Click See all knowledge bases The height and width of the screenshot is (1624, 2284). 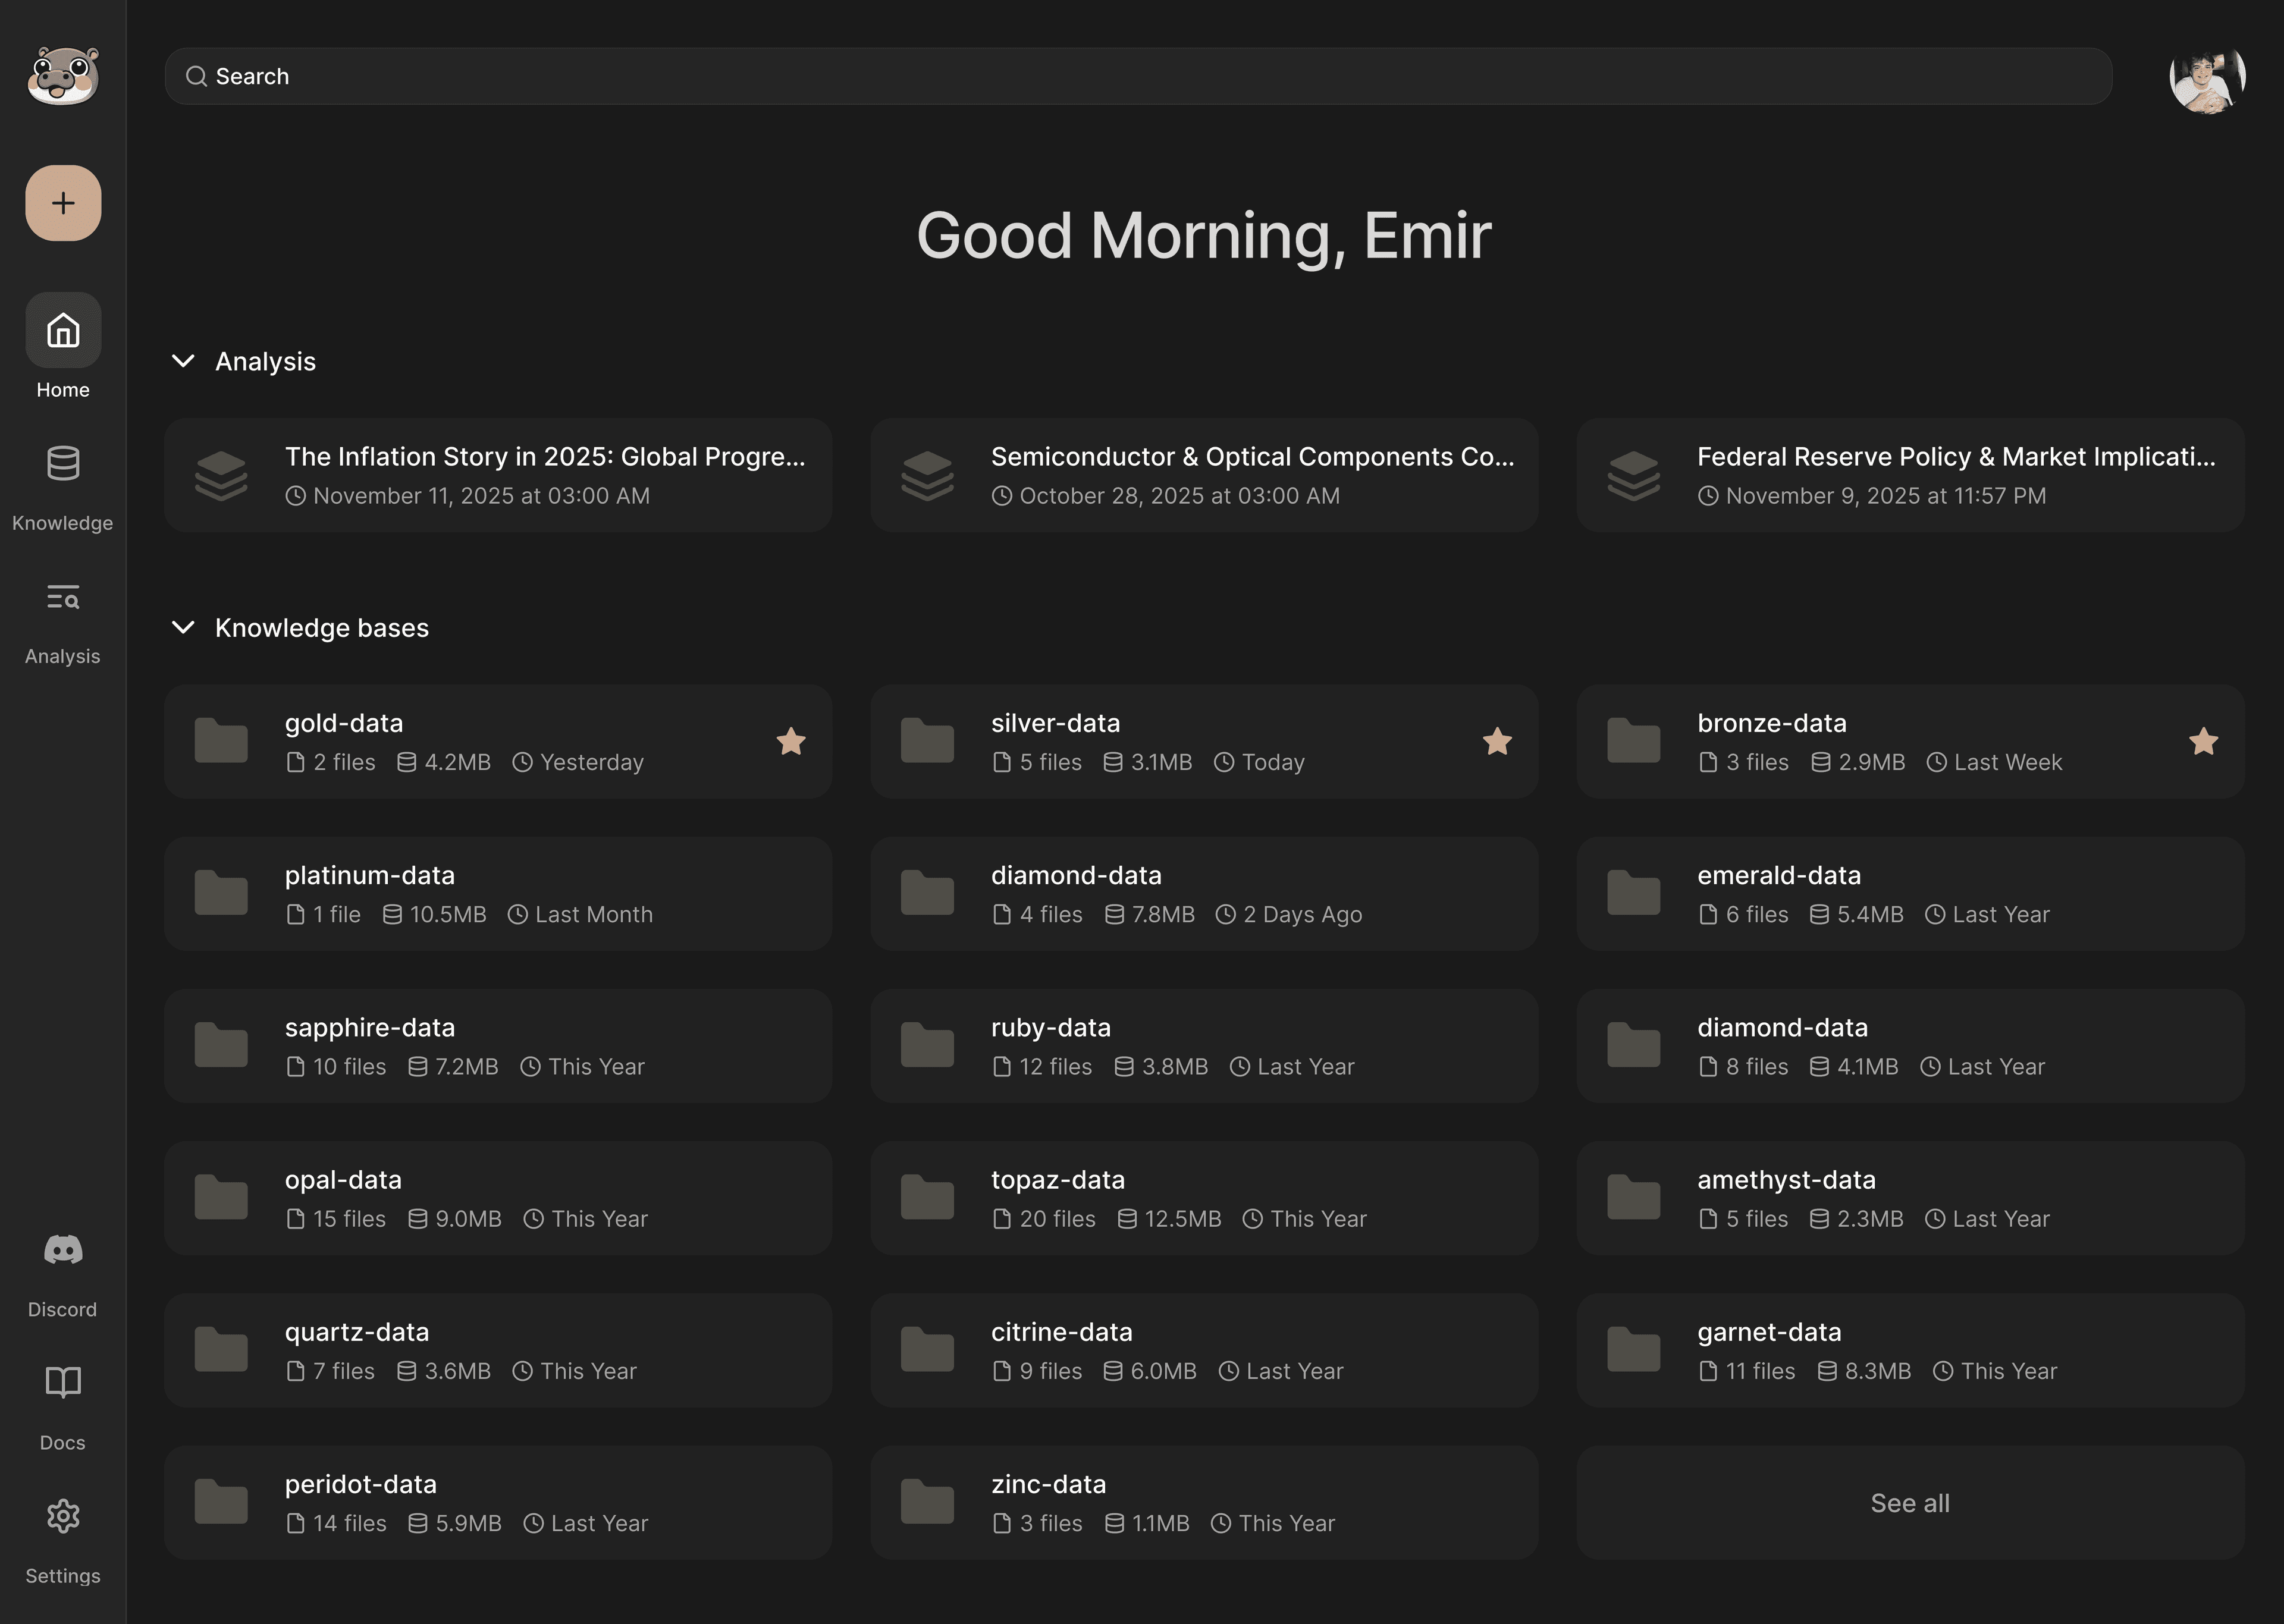click(1910, 1502)
